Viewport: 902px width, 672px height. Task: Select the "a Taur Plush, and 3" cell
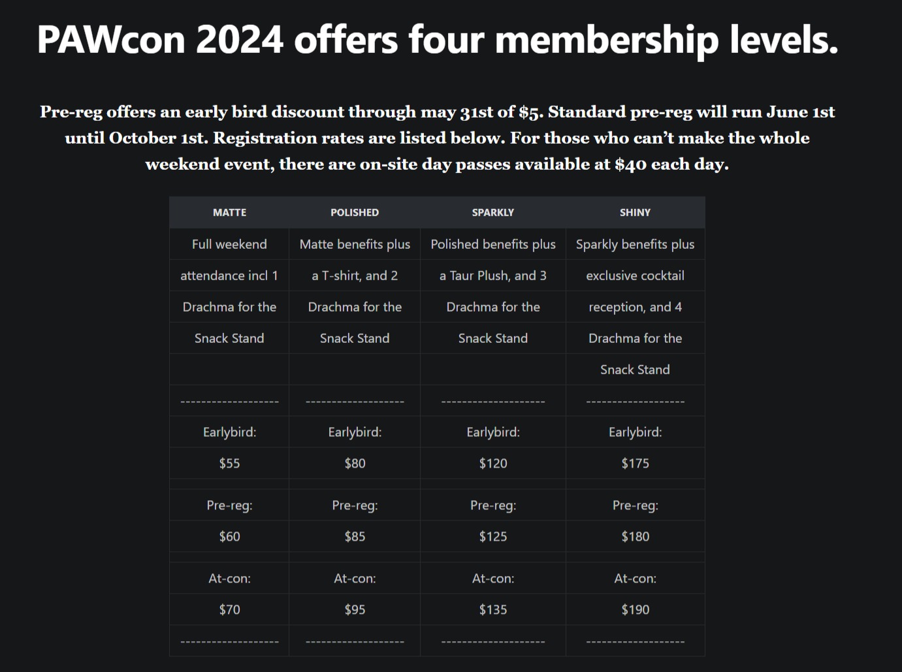point(493,276)
